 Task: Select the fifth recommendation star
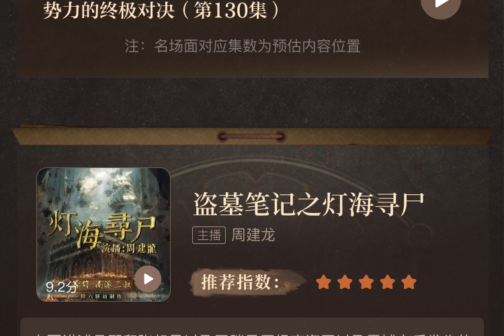click(x=409, y=282)
